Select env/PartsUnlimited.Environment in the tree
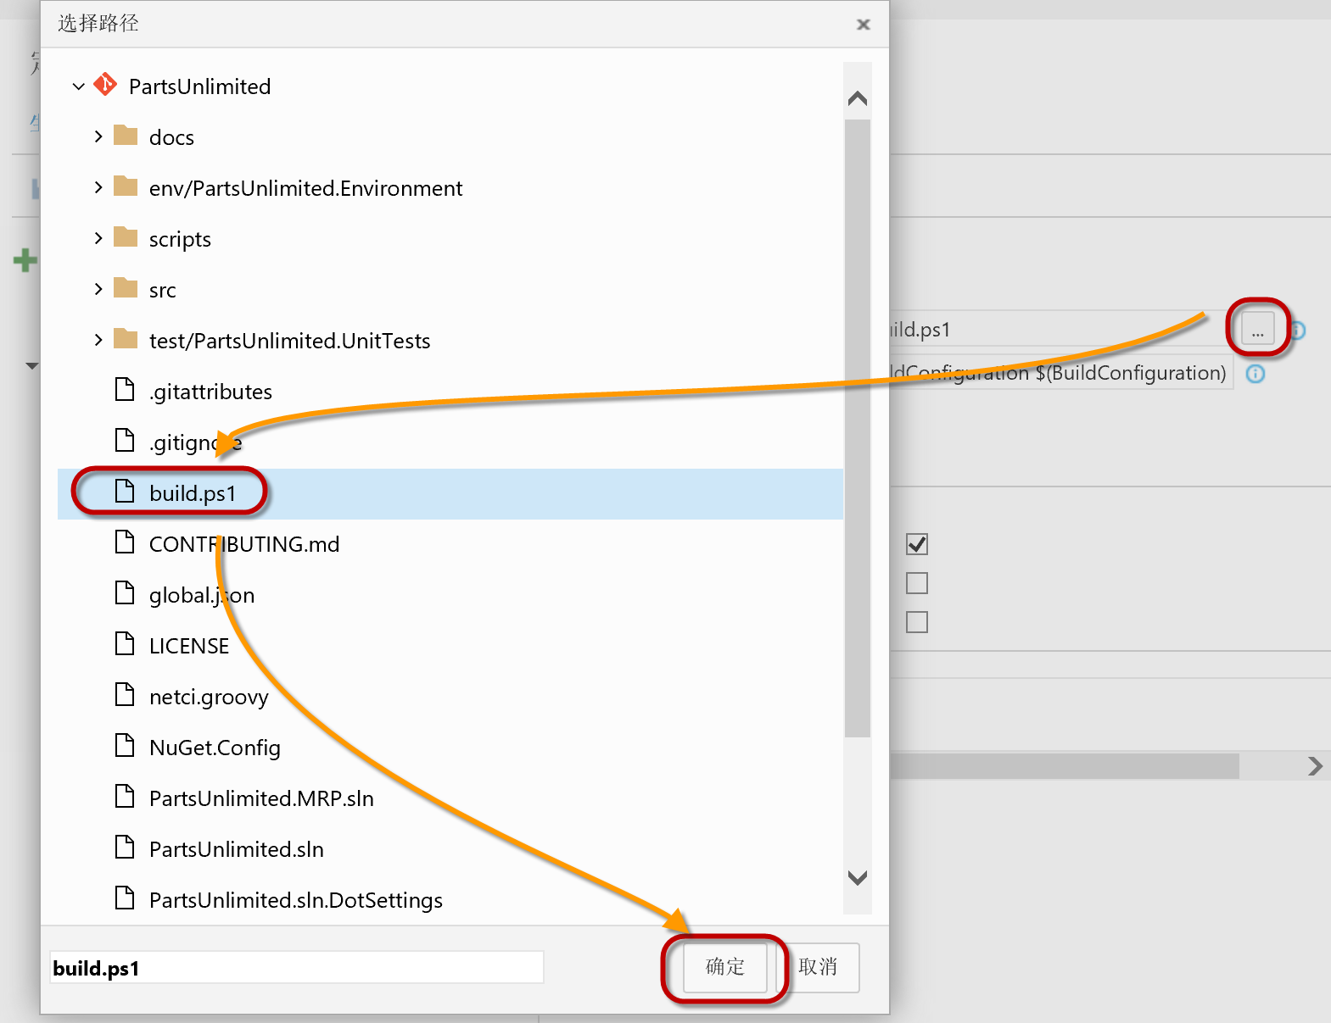1331x1023 pixels. click(x=305, y=188)
